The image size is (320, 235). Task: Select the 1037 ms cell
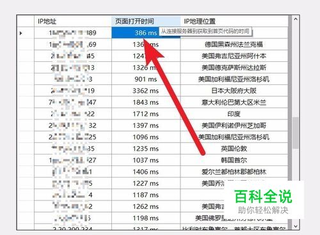(146, 160)
